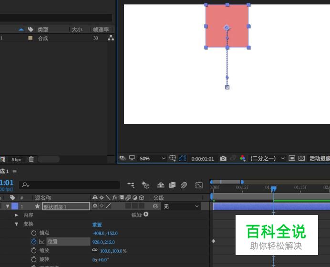Click the 父级 column header
This screenshot has height=267, width=330.
[158, 198]
